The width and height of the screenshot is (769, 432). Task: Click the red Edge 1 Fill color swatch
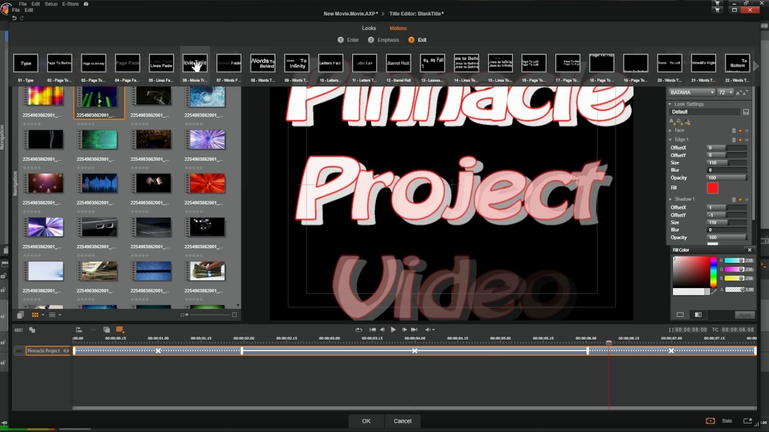point(713,188)
